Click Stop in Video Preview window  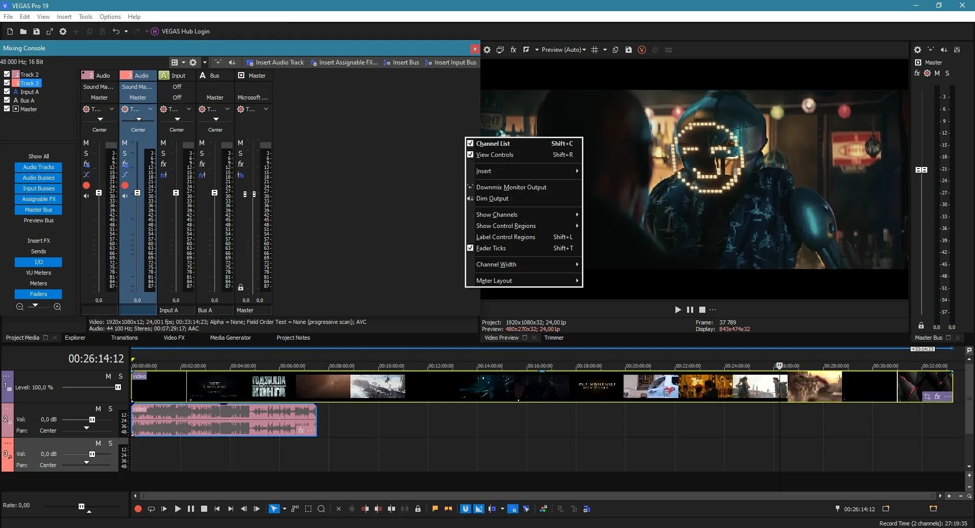click(x=702, y=310)
